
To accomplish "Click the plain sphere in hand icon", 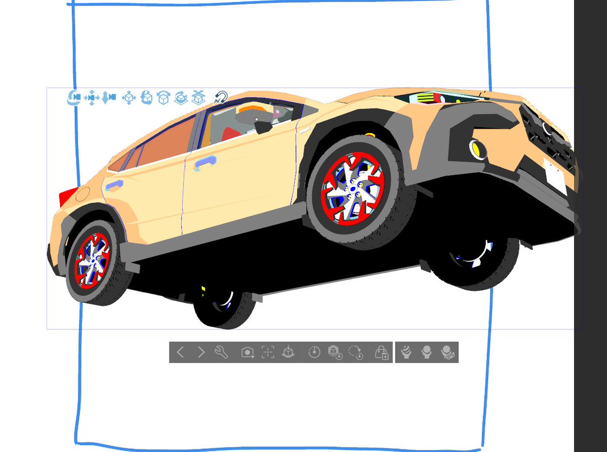I will [426, 353].
